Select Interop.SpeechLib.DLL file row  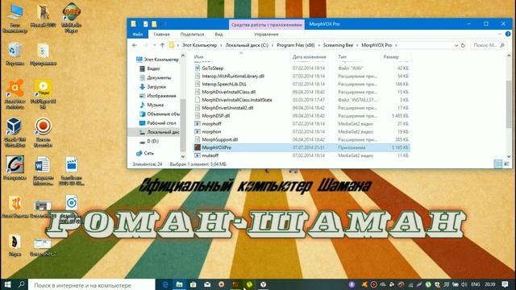click(x=302, y=84)
